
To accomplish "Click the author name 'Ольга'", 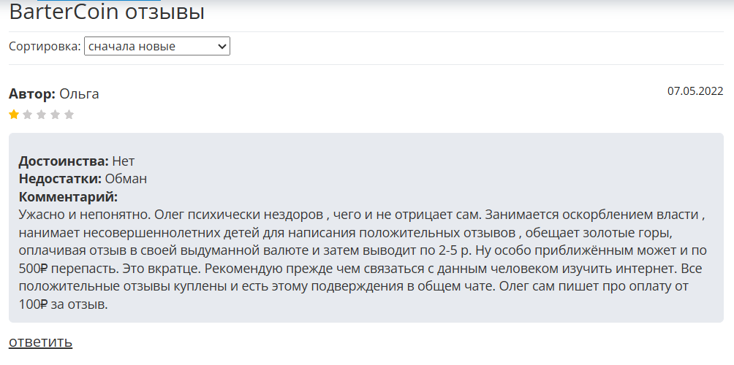I will point(79,94).
